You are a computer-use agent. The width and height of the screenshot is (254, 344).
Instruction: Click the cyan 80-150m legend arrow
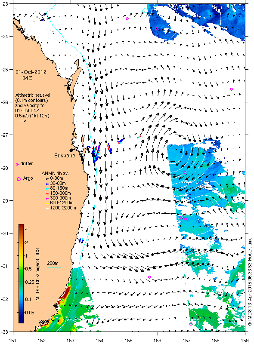tap(47, 189)
